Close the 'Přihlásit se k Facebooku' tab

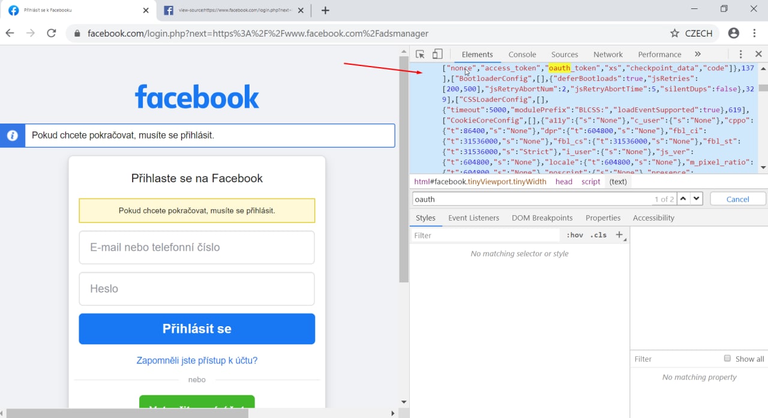click(146, 10)
